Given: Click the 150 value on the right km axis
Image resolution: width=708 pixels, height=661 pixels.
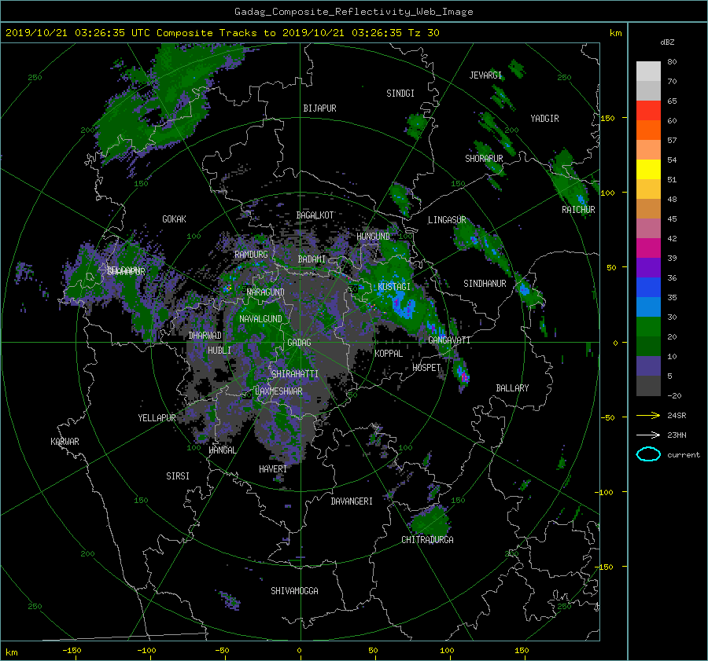Looking at the screenshot, I should [608, 118].
